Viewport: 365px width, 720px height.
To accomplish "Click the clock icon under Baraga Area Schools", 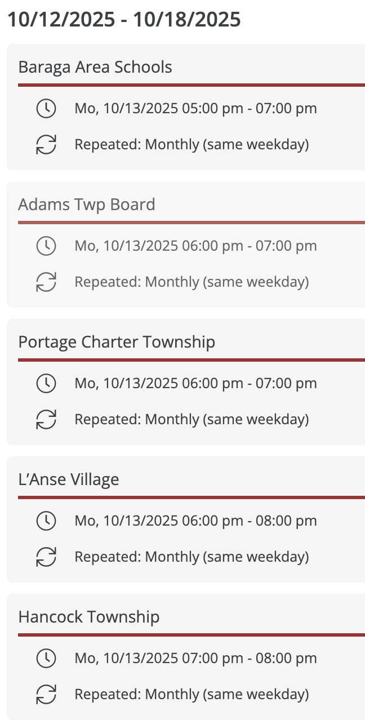I will [x=46, y=108].
